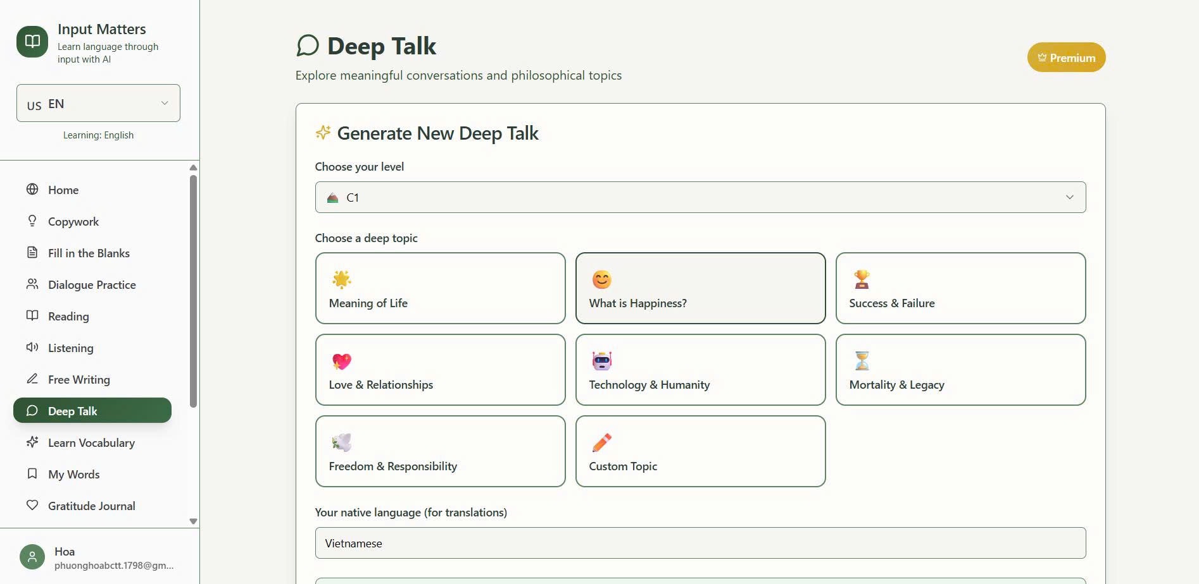Navigate to Reading section
This screenshot has height=584, width=1199.
[x=92, y=316]
